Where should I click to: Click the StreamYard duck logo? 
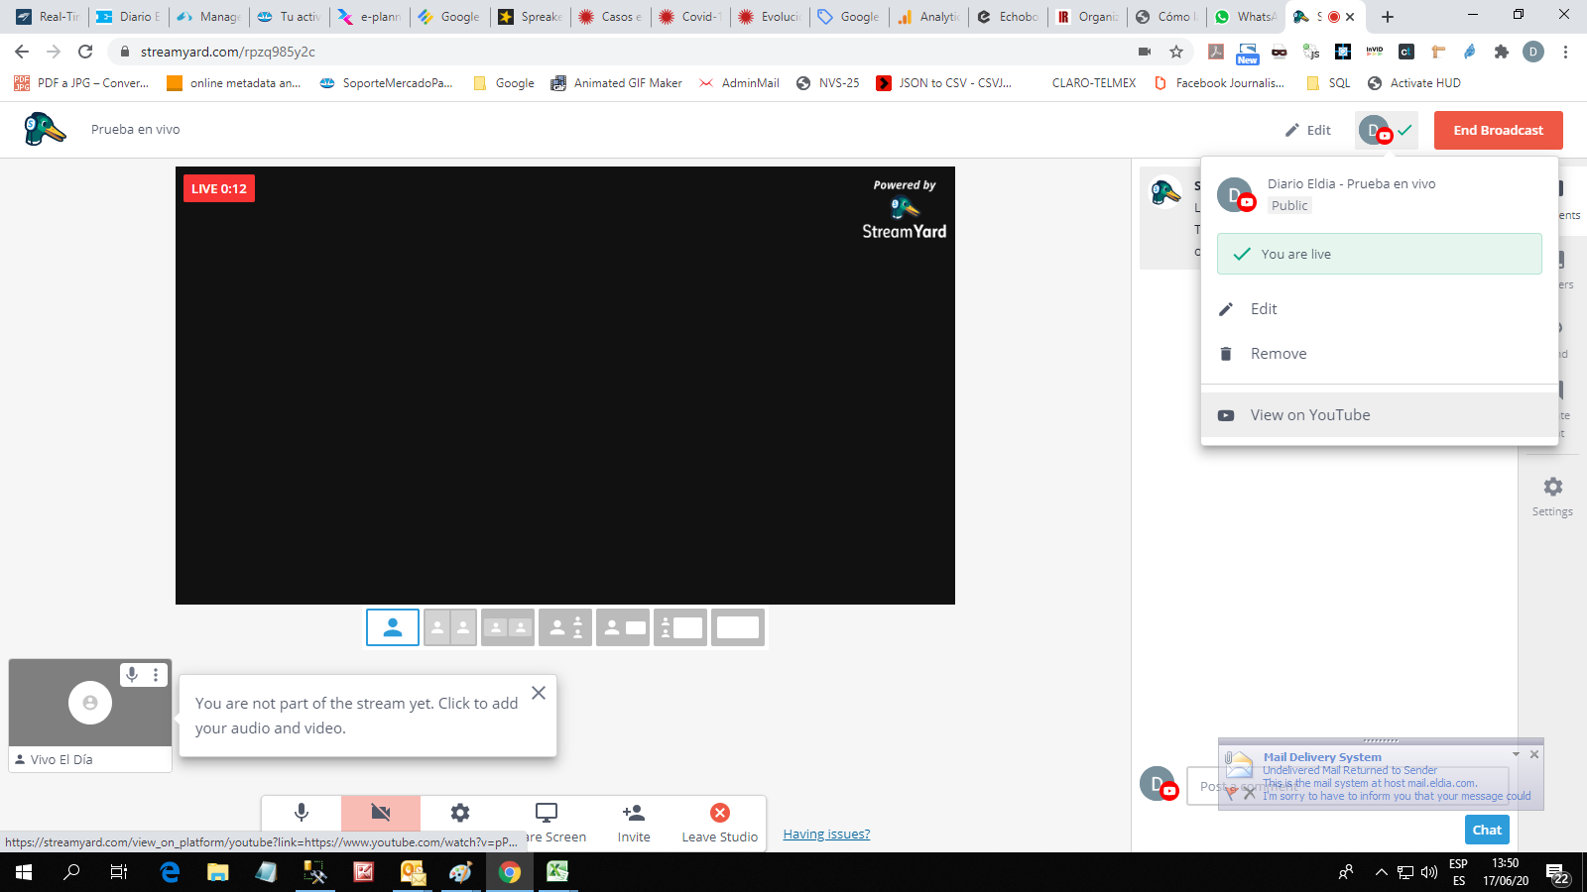click(44, 129)
